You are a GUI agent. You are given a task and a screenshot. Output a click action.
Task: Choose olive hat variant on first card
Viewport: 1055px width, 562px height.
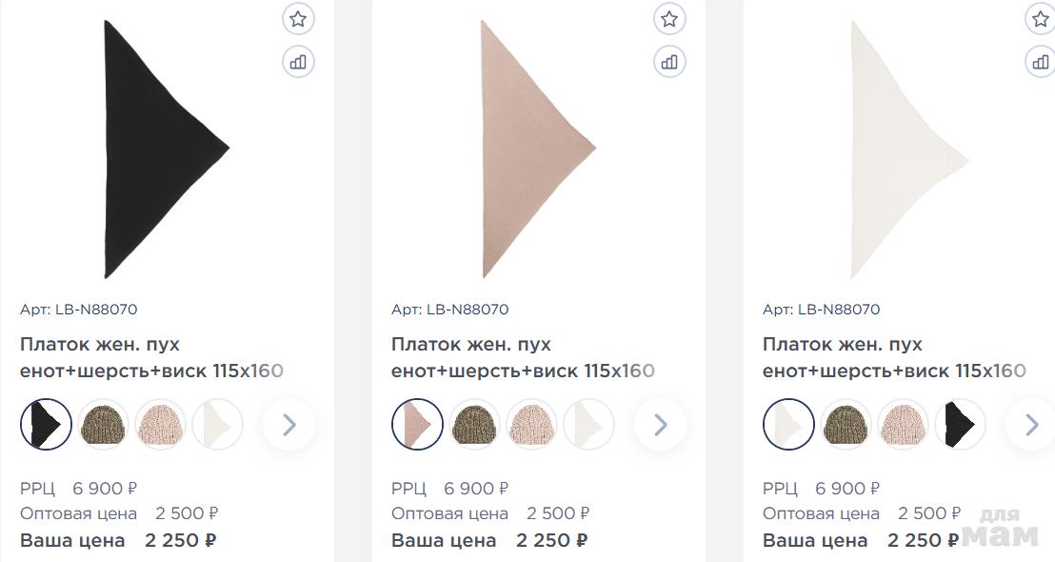(x=103, y=425)
